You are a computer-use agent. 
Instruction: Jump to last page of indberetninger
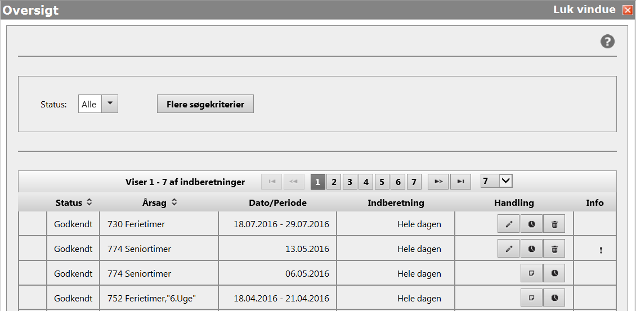click(460, 182)
